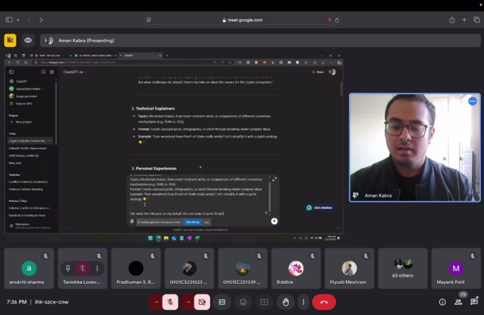Select anukriti sharma participant tile
The width and height of the screenshot is (484, 315).
(29, 268)
